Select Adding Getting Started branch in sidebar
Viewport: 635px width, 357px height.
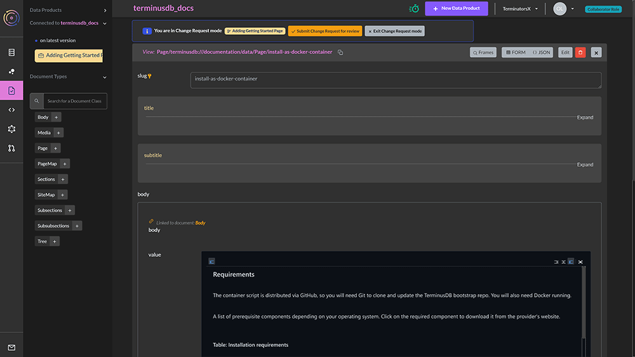click(69, 55)
